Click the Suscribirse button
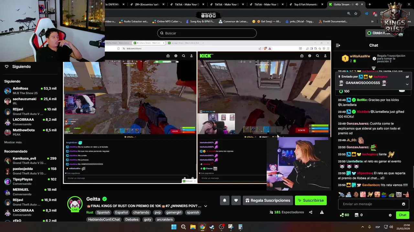This screenshot has height=232, width=414. [x=311, y=200]
